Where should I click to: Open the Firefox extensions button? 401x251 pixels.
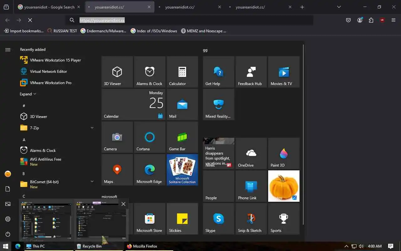tap(371, 20)
